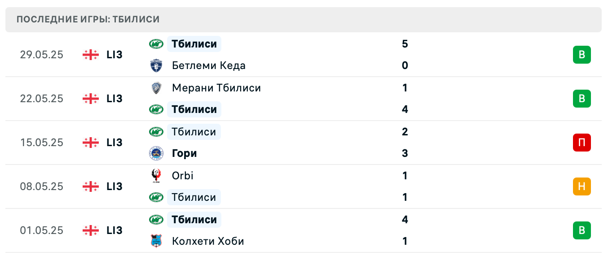The image size is (608, 260).
Task: Click the score 5 for Тбилиси versus Бетлеми Кеда
Action: [x=405, y=44]
